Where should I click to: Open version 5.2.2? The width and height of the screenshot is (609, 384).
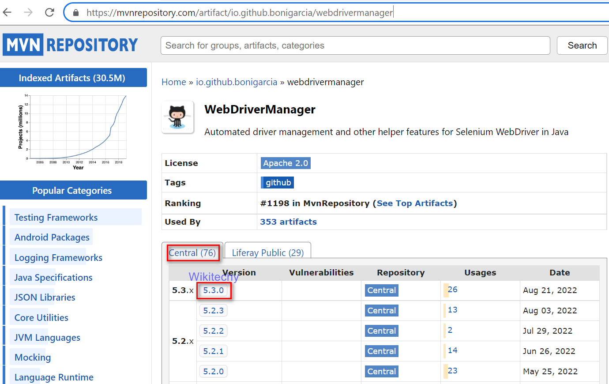[x=214, y=331]
